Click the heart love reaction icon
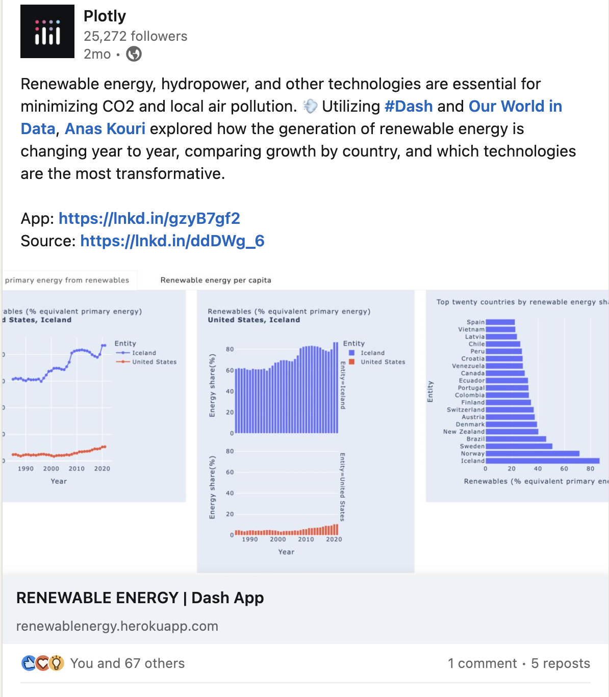Screen dimensions: 609x697 point(43,663)
